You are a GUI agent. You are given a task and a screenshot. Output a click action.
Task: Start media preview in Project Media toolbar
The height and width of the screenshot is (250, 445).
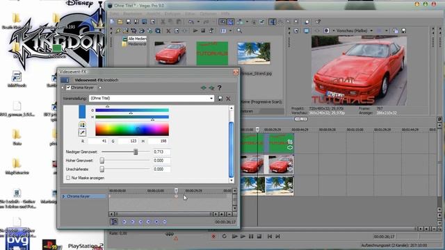click(x=195, y=31)
